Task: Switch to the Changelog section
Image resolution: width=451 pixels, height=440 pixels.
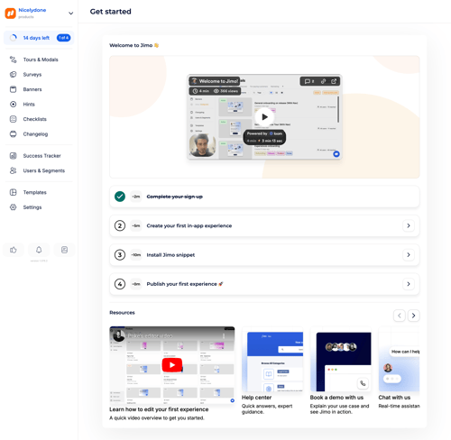Action: coord(39,134)
